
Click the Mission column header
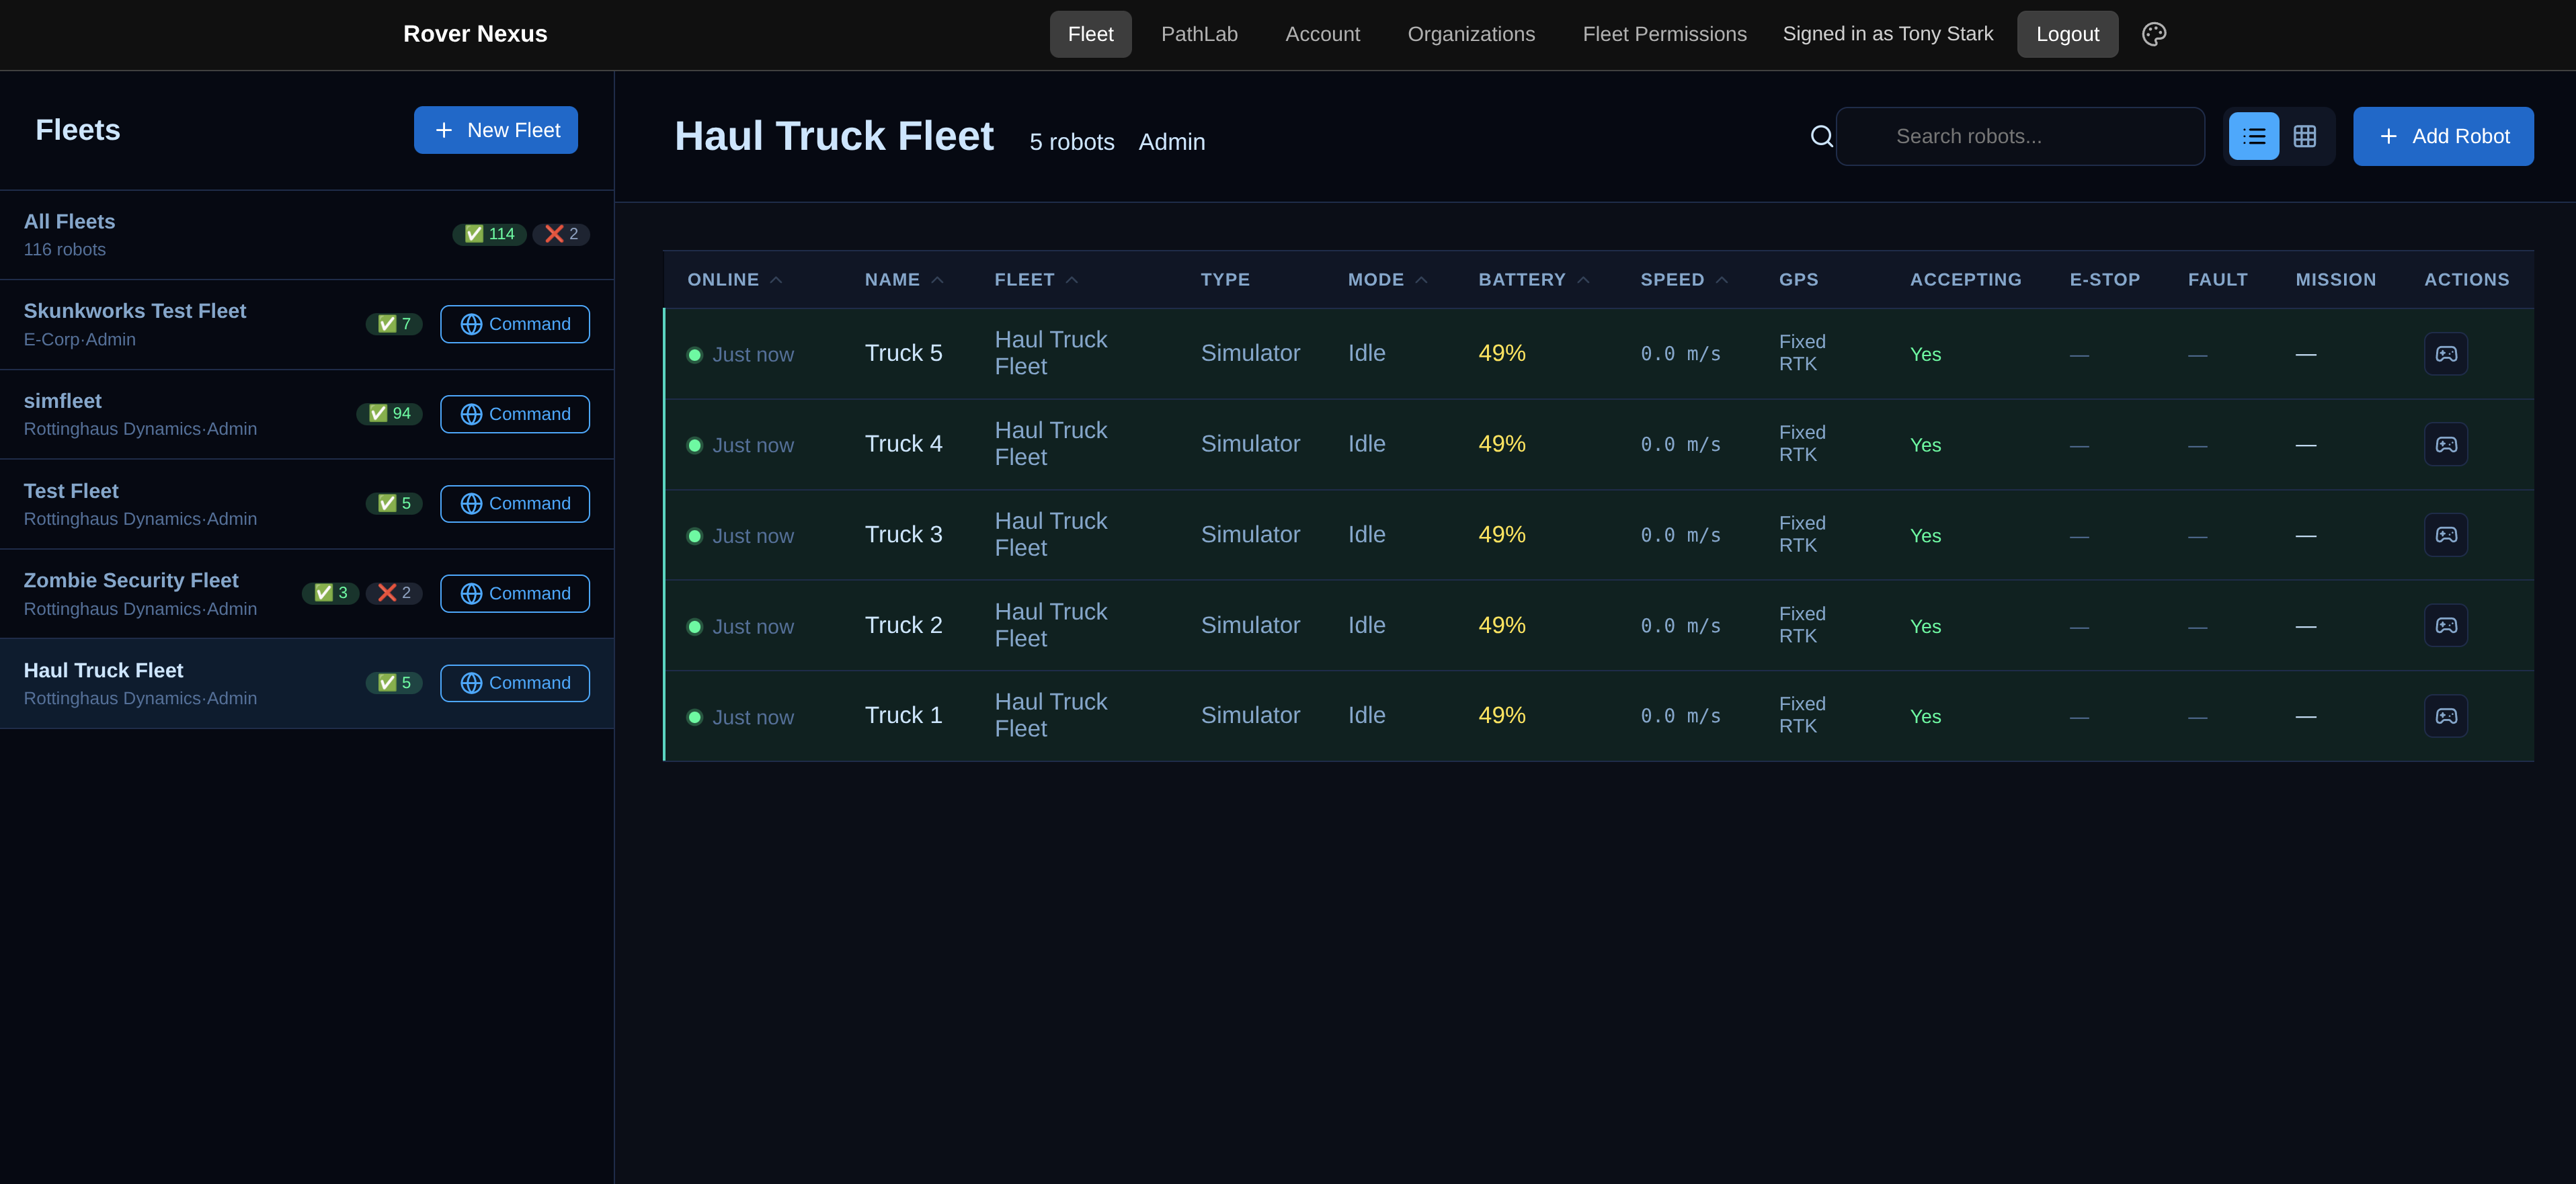(x=2335, y=280)
